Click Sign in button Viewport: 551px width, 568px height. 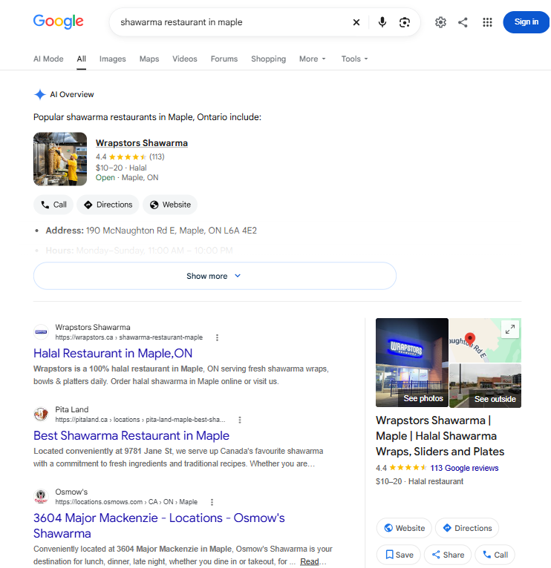[526, 22]
